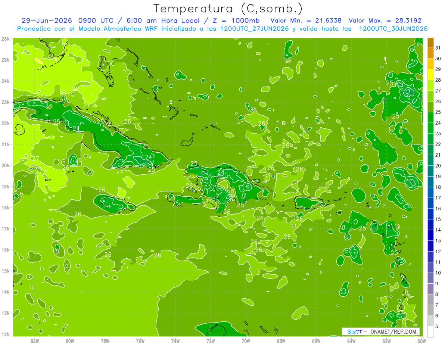448x346 pixels.
Task: Click the "20" value on the color legend
Action: (438, 166)
